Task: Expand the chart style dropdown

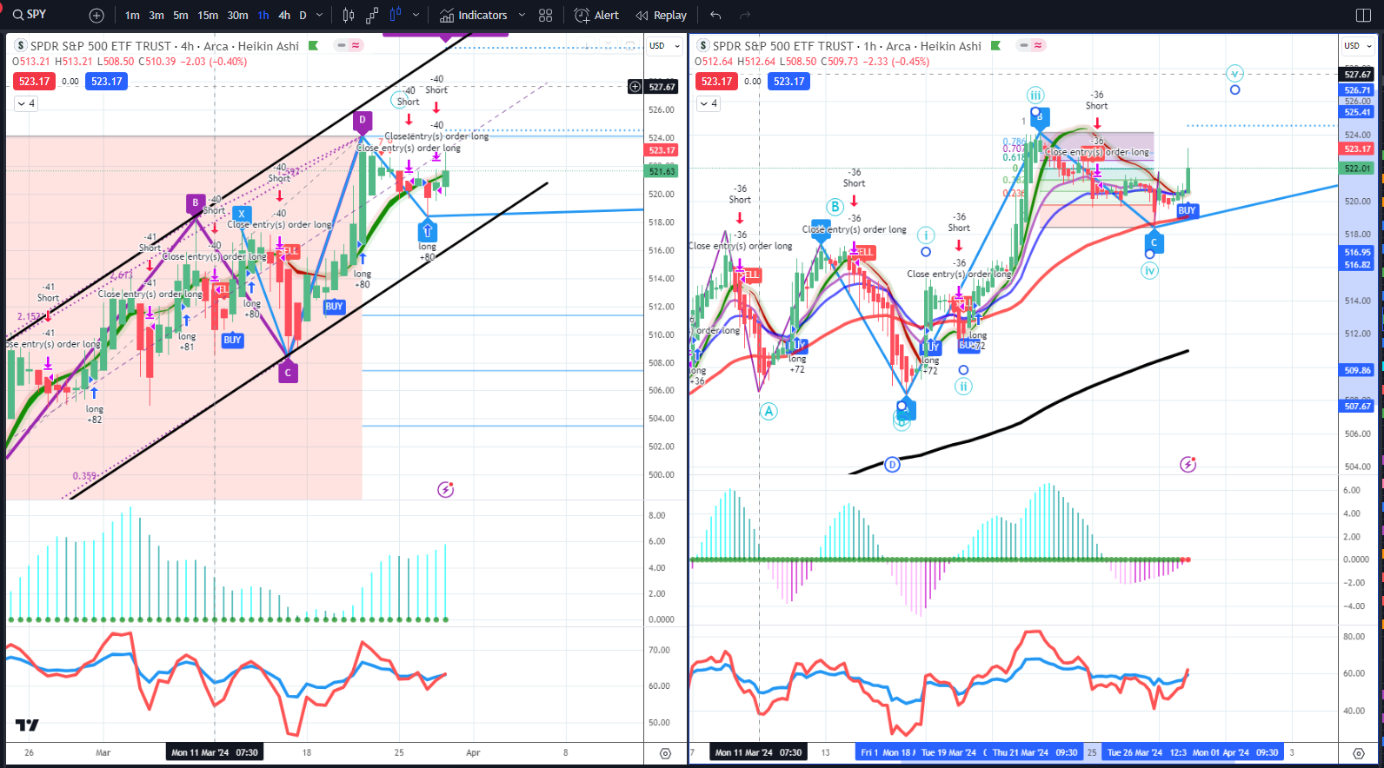Action: pos(416,16)
